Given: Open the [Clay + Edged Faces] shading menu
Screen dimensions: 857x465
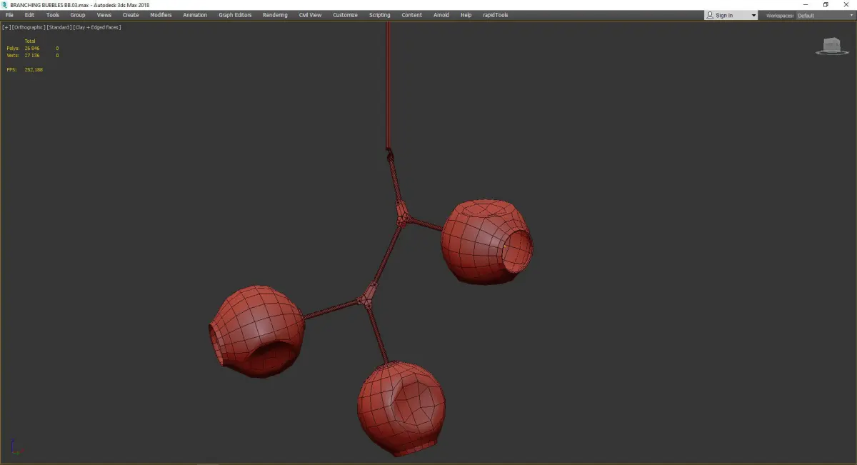Looking at the screenshot, I should 96,27.
